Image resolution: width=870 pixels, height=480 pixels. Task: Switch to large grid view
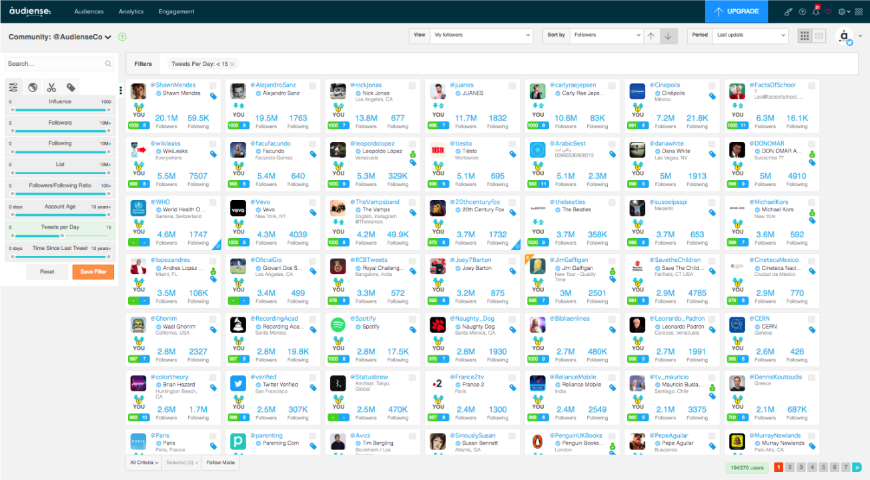[x=819, y=35]
